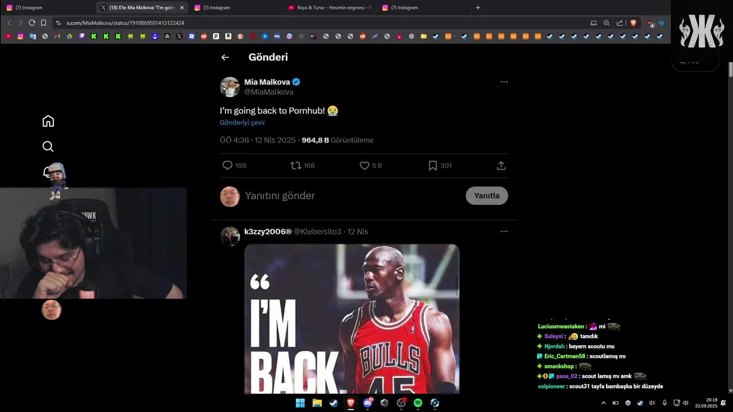Translate post via Gönderiyi çevir

(x=242, y=122)
